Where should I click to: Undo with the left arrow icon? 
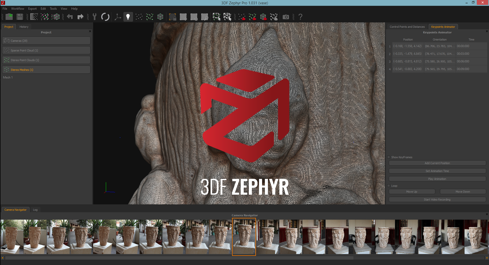pyautogui.click(x=70, y=17)
